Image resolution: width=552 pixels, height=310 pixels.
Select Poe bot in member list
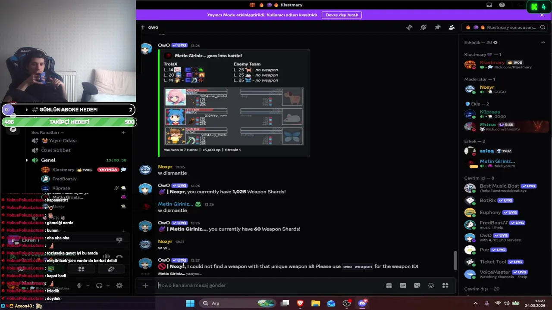pos(504,250)
